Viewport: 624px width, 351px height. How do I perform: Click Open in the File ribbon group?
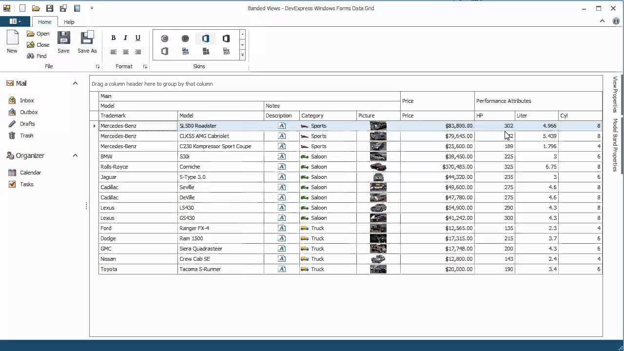point(38,34)
